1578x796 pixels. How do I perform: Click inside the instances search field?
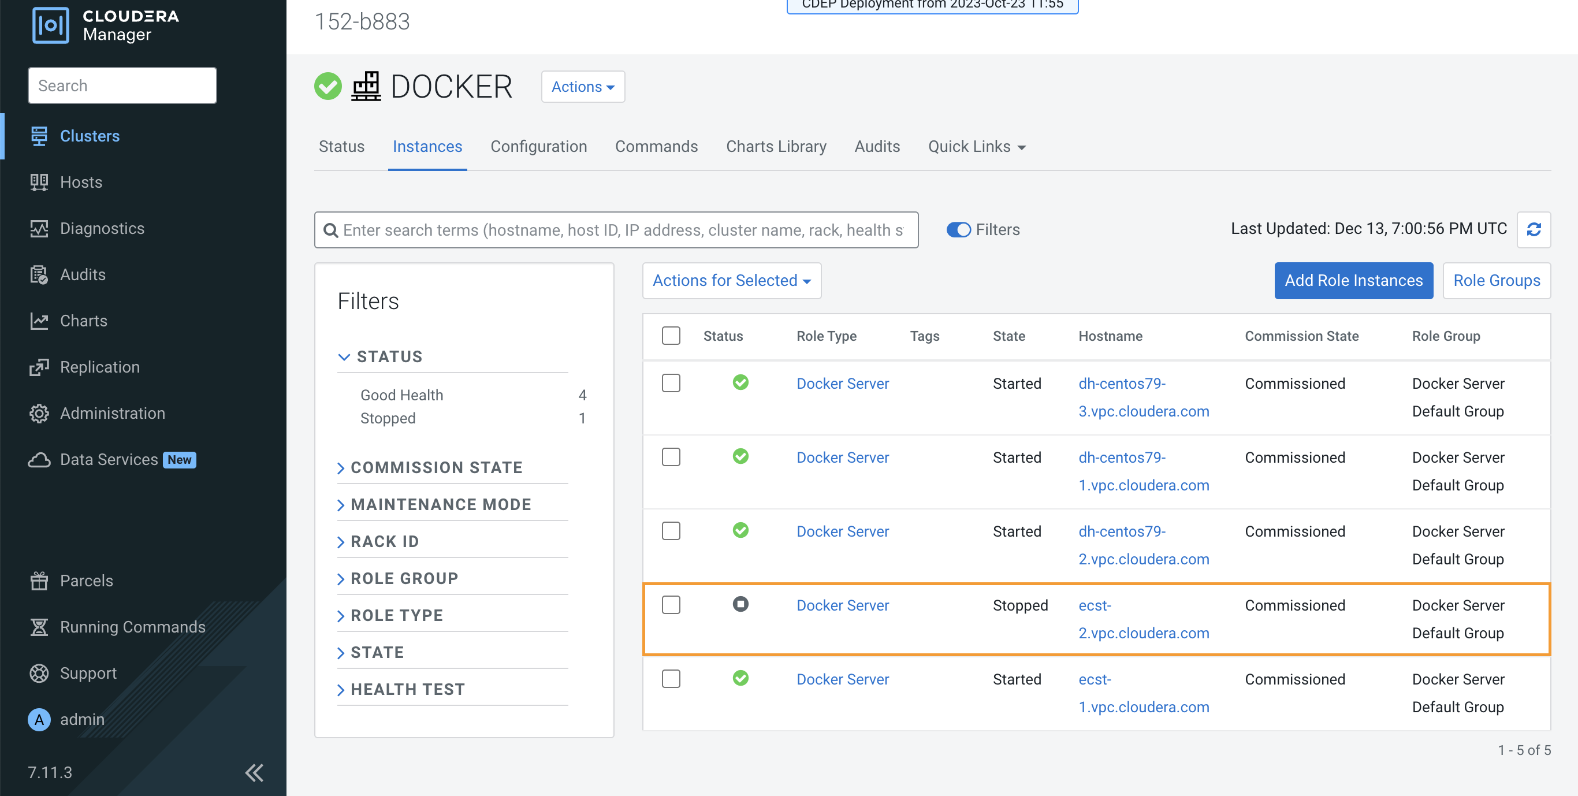click(621, 230)
